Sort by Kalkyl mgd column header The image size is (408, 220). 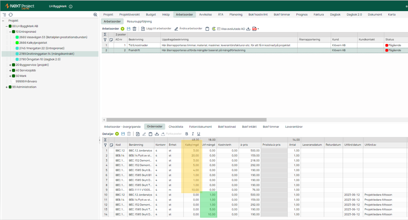point(192,145)
